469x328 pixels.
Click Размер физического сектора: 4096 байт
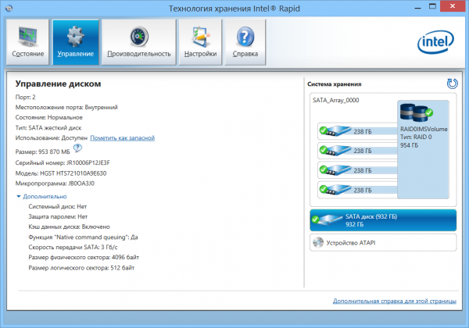pos(84,257)
